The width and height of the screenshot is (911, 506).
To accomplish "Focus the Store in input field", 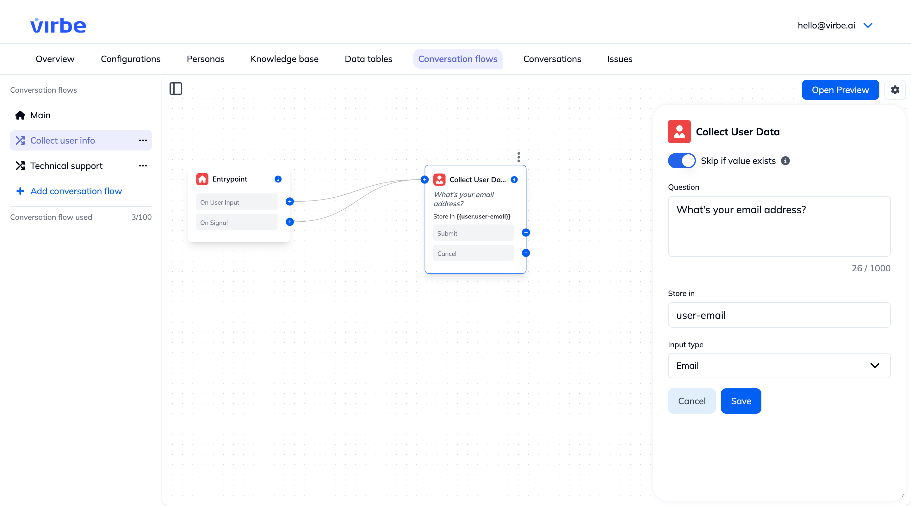I will (x=779, y=315).
